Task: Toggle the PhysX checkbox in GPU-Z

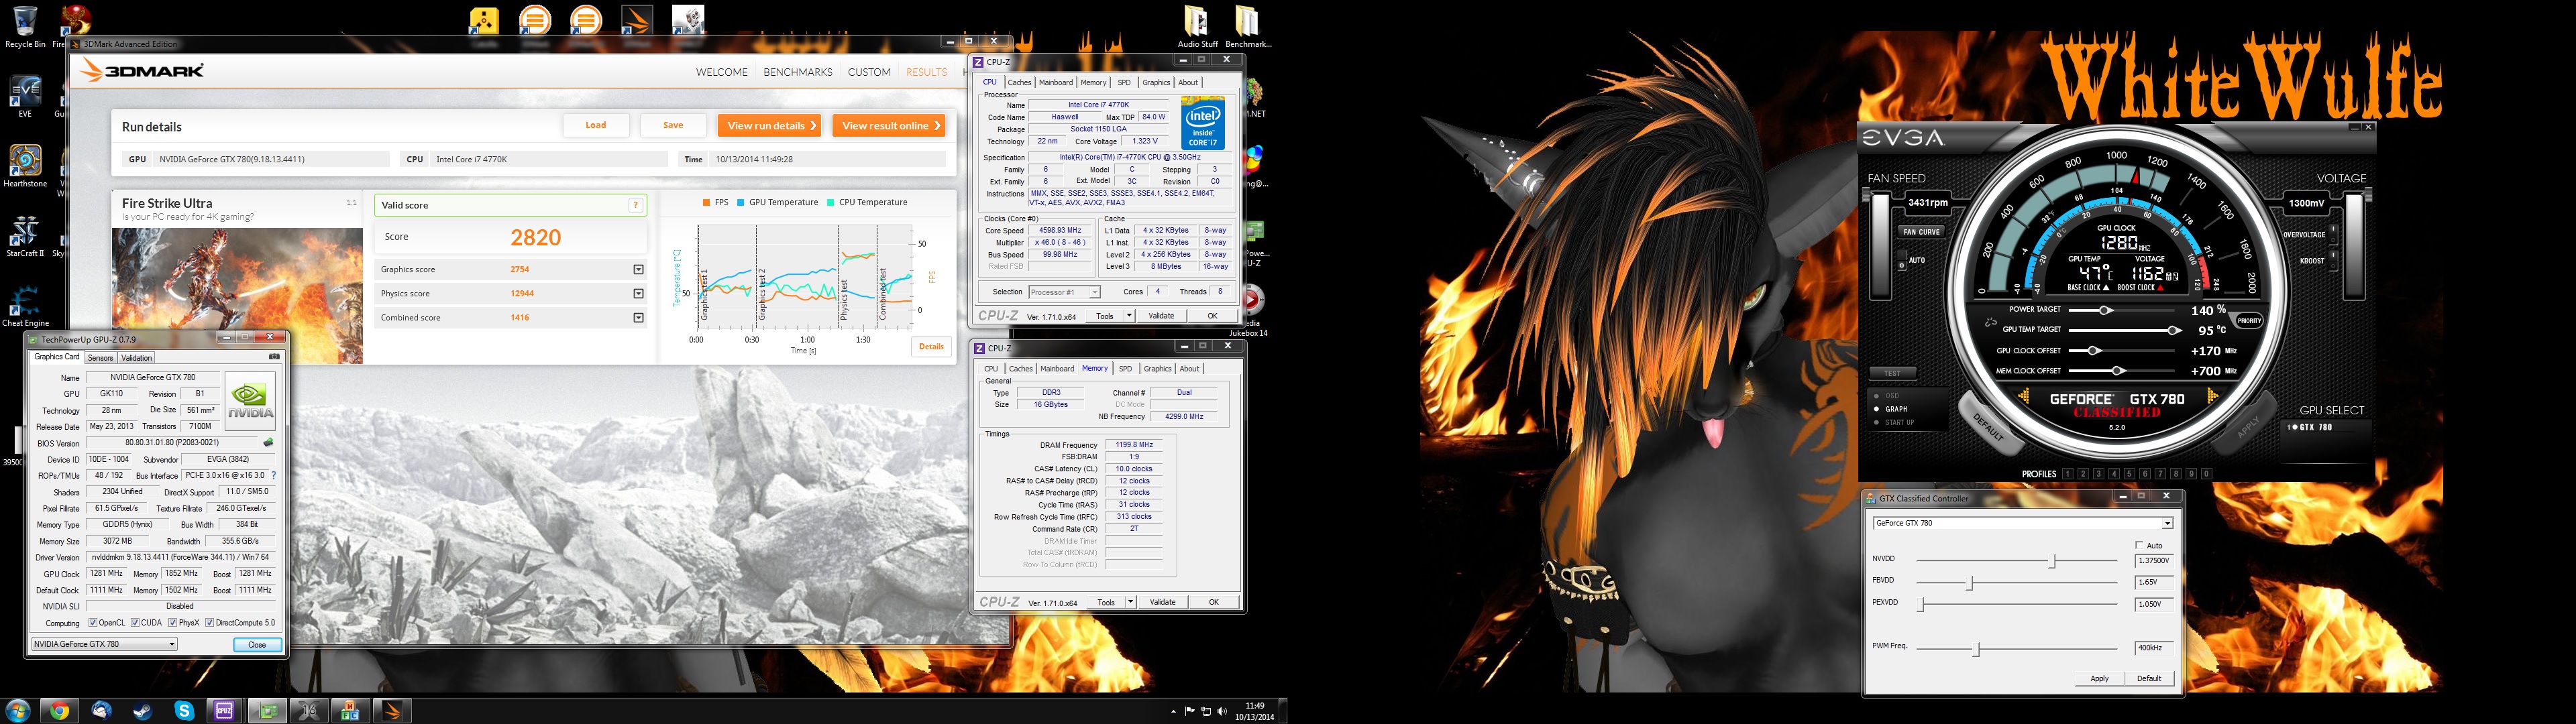Action: (x=173, y=623)
